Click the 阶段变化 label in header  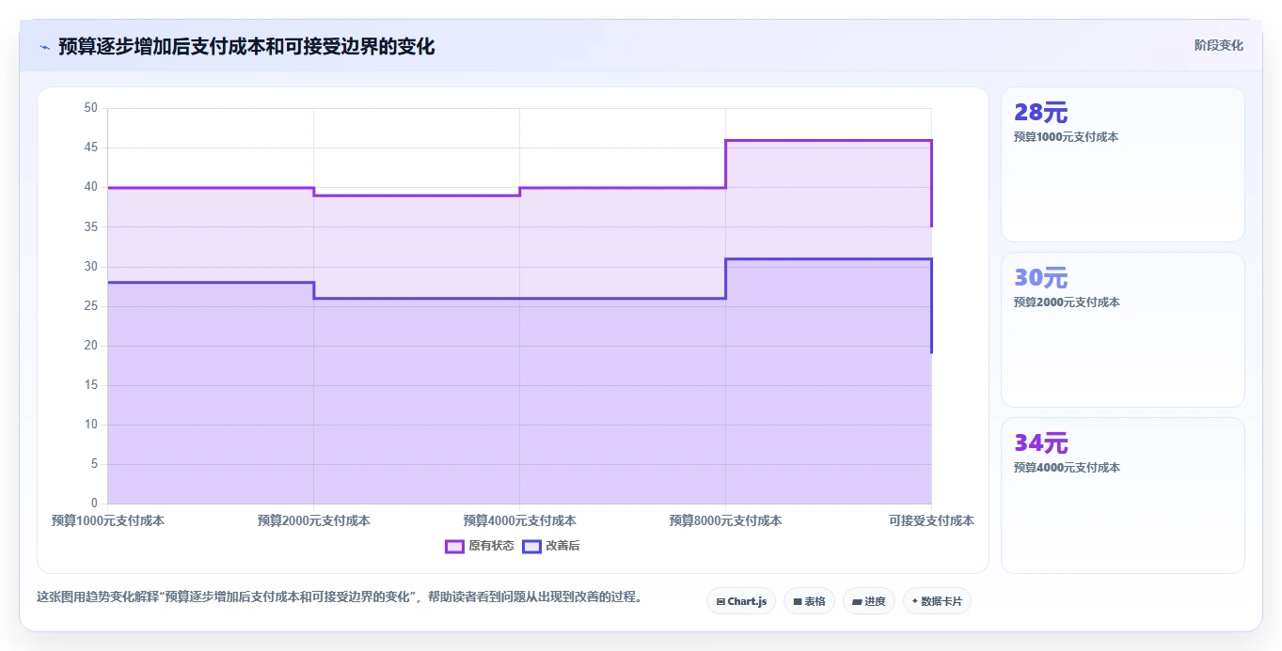click(x=1218, y=45)
